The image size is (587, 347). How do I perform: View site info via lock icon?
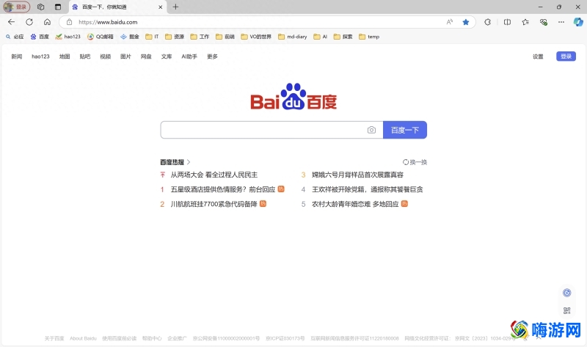[x=69, y=22]
